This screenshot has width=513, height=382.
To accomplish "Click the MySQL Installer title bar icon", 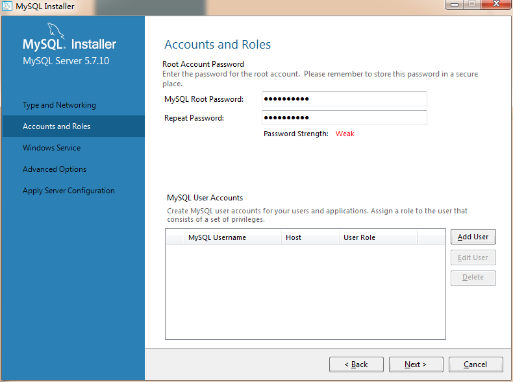I will [x=8, y=6].
